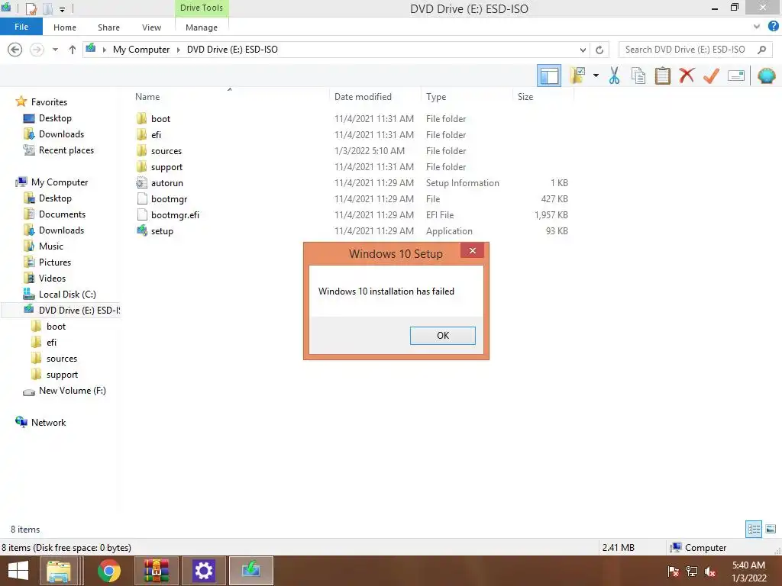Open the Manage drive tools tab
Image resolution: width=782 pixels, height=586 pixels.
[202, 27]
